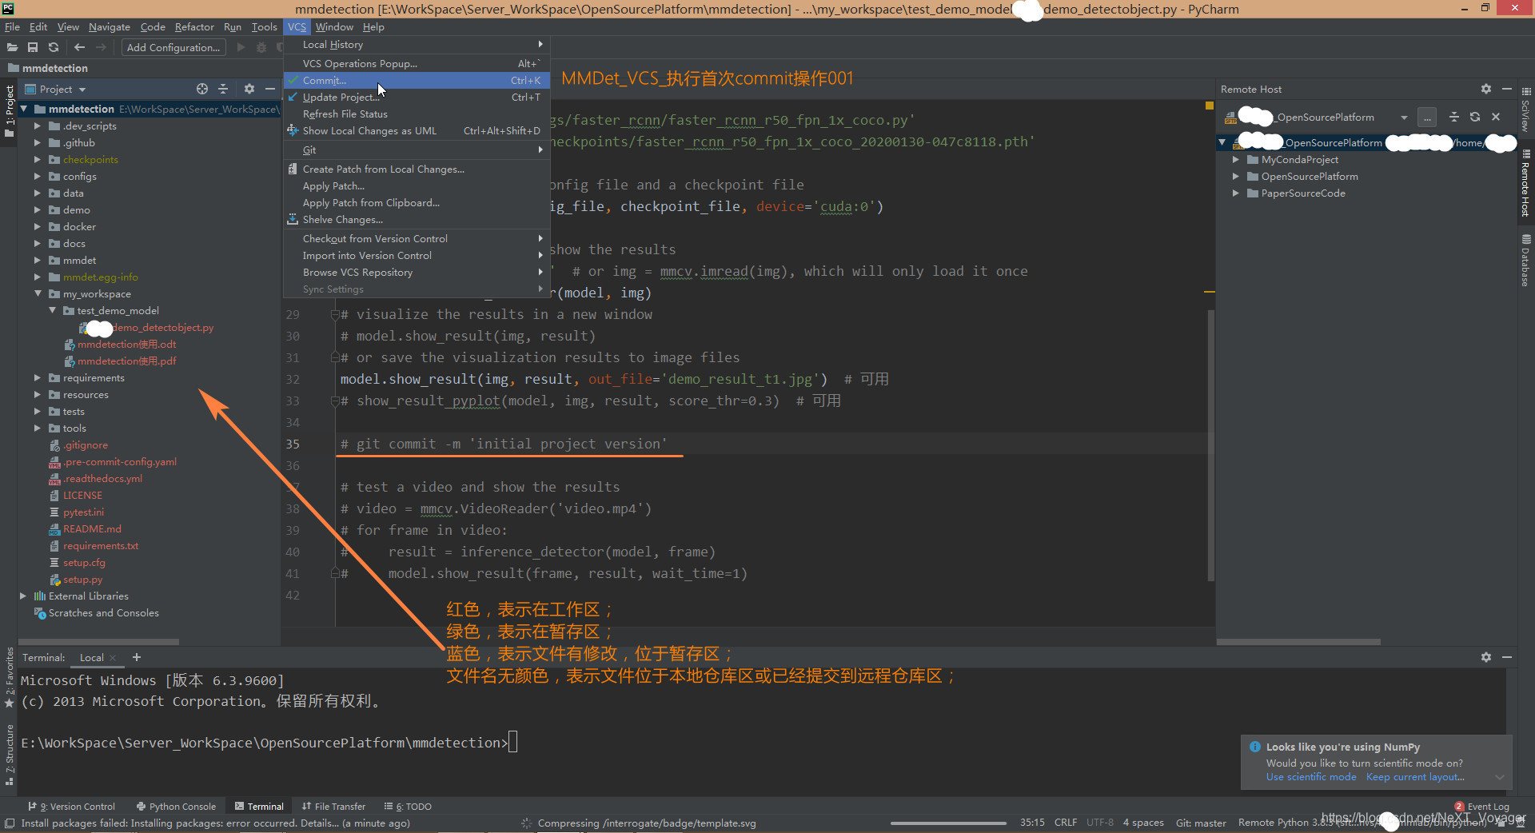The image size is (1535, 833).
Task: Open the File Transfer tool window
Action: (333, 806)
